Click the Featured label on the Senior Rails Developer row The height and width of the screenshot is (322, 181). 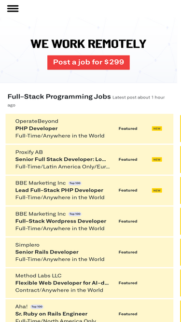tap(128, 252)
